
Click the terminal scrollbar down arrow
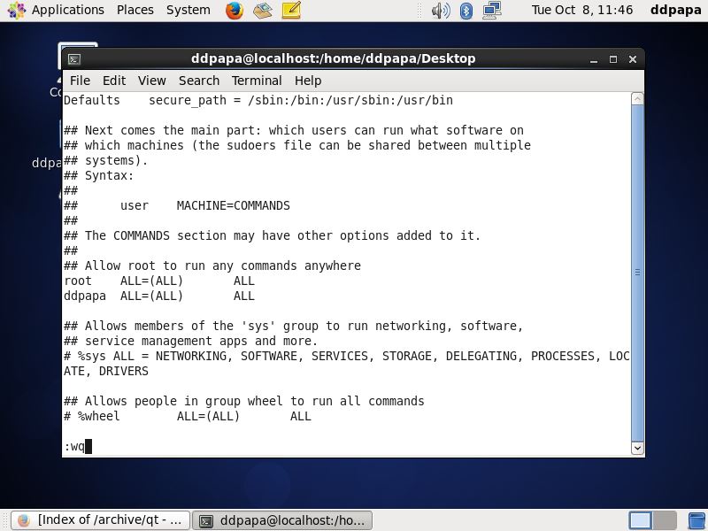click(x=637, y=448)
